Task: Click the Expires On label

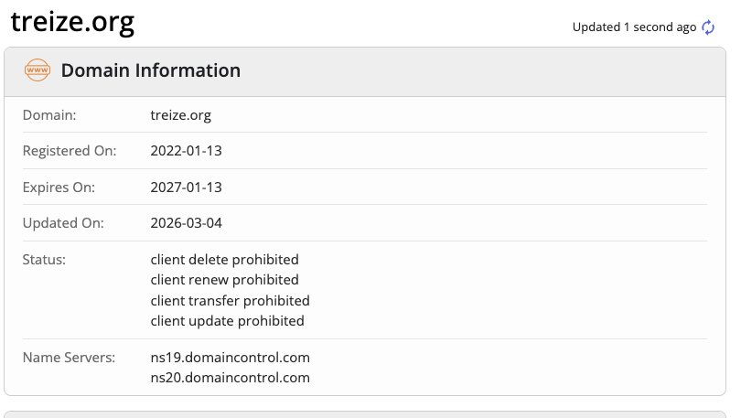Action: pyautogui.click(x=59, y=188)
